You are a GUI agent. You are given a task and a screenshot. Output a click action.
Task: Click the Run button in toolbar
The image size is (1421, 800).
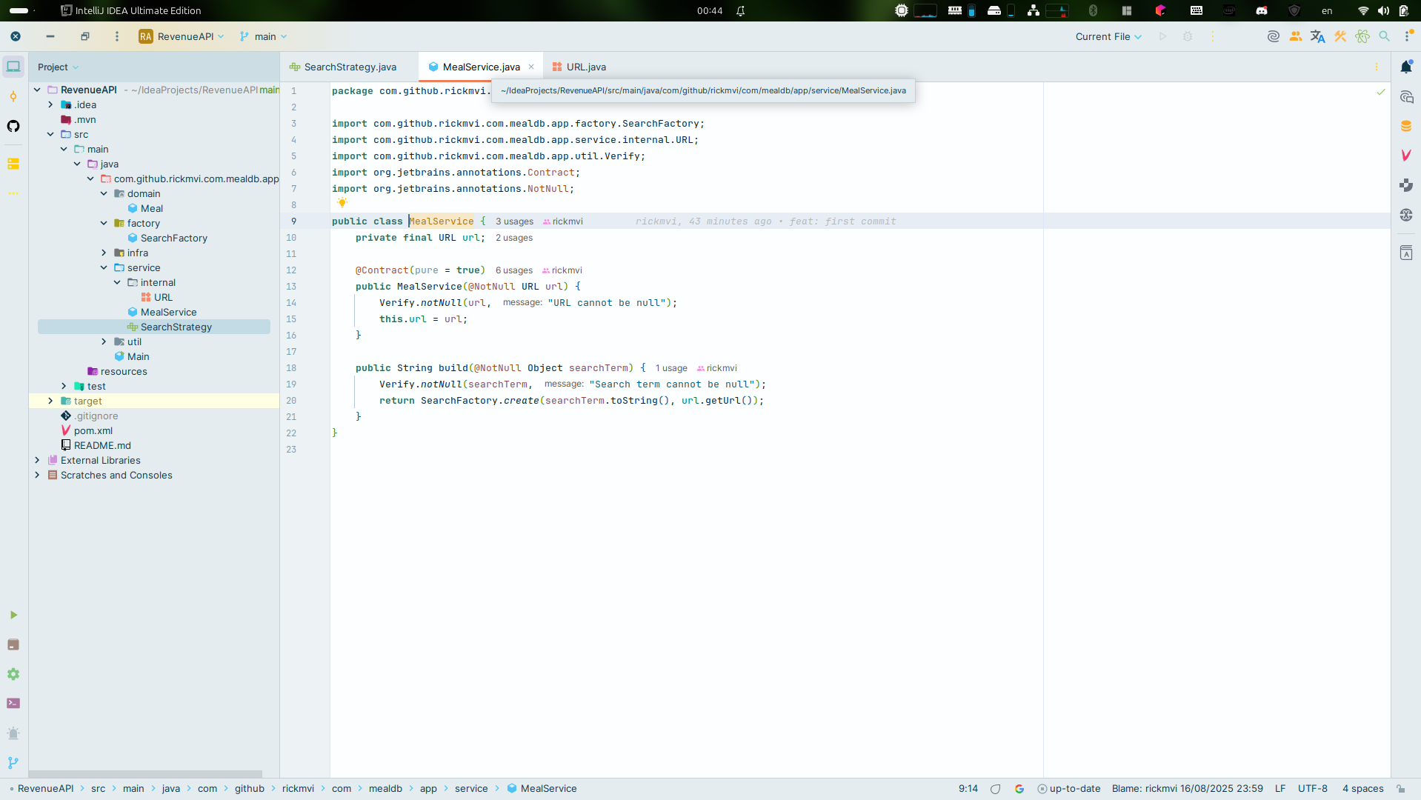pyautogui.click(x=1162, y=36)
